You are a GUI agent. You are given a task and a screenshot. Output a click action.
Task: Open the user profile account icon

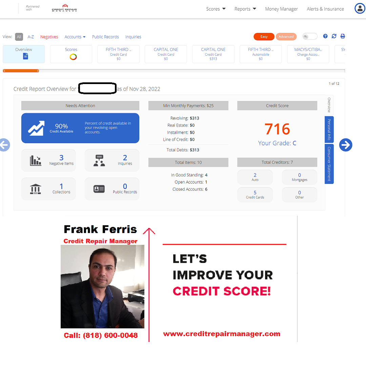point(360,8)
